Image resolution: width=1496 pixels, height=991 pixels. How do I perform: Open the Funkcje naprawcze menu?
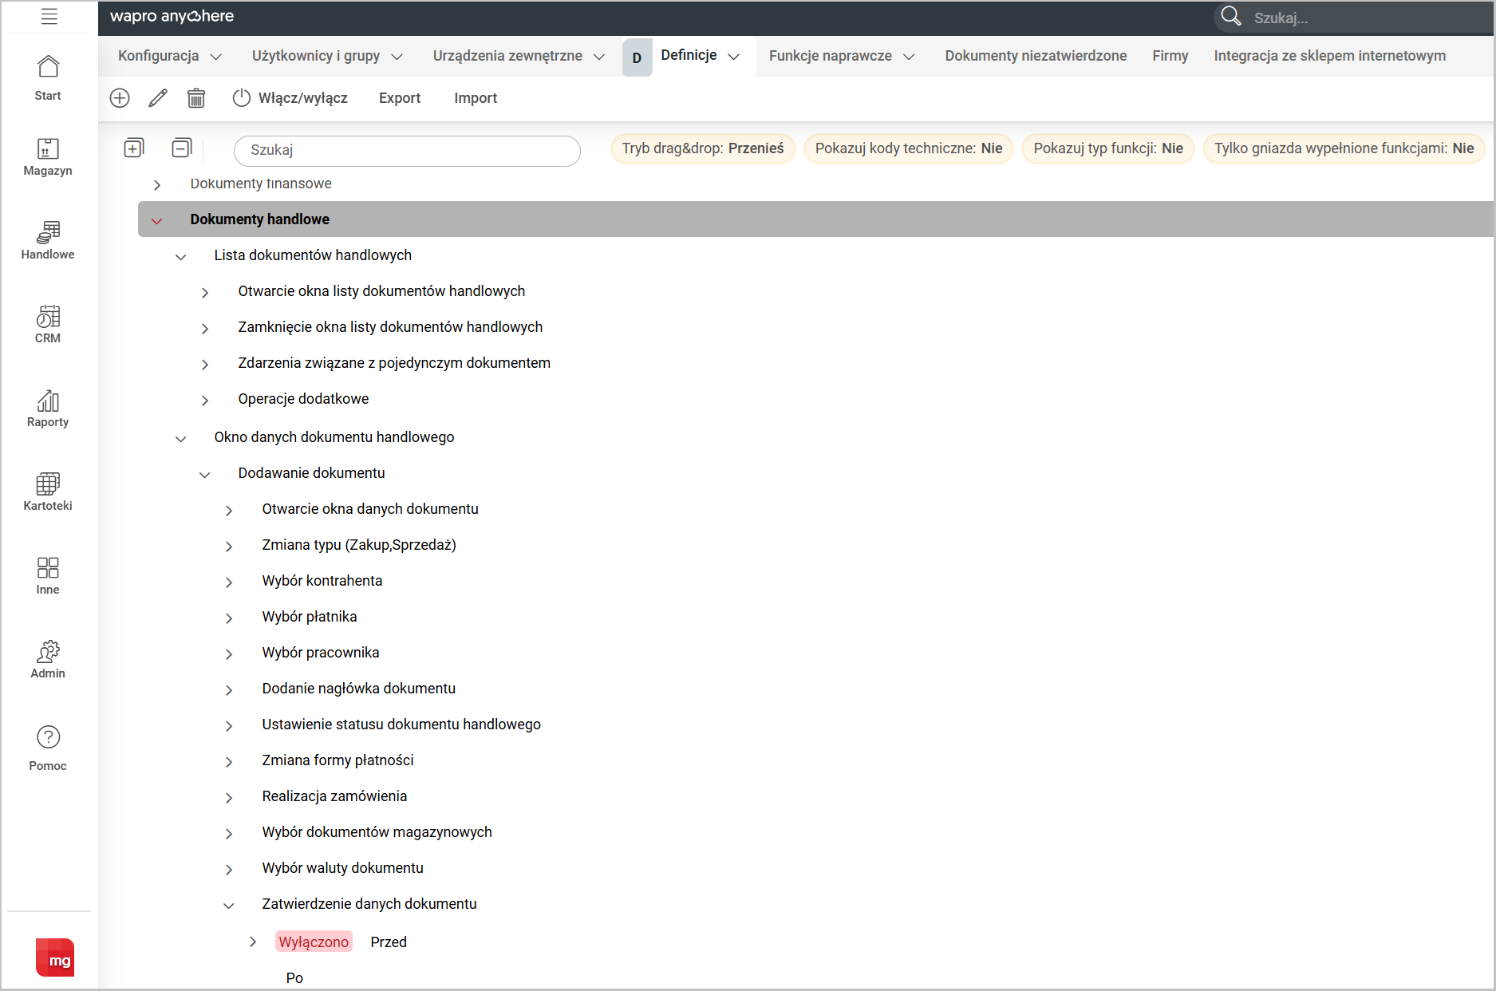click(x=841, y=56)
